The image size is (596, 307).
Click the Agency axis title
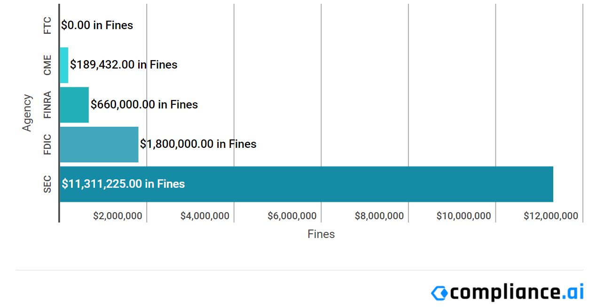point(27,113)
